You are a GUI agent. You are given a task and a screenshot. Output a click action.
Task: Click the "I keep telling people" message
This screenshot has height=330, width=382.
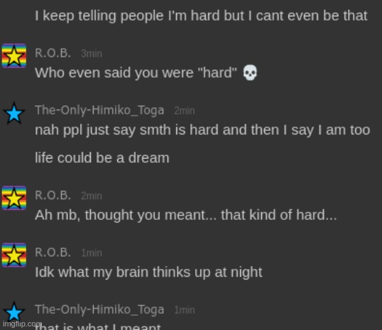click(201, 16)
